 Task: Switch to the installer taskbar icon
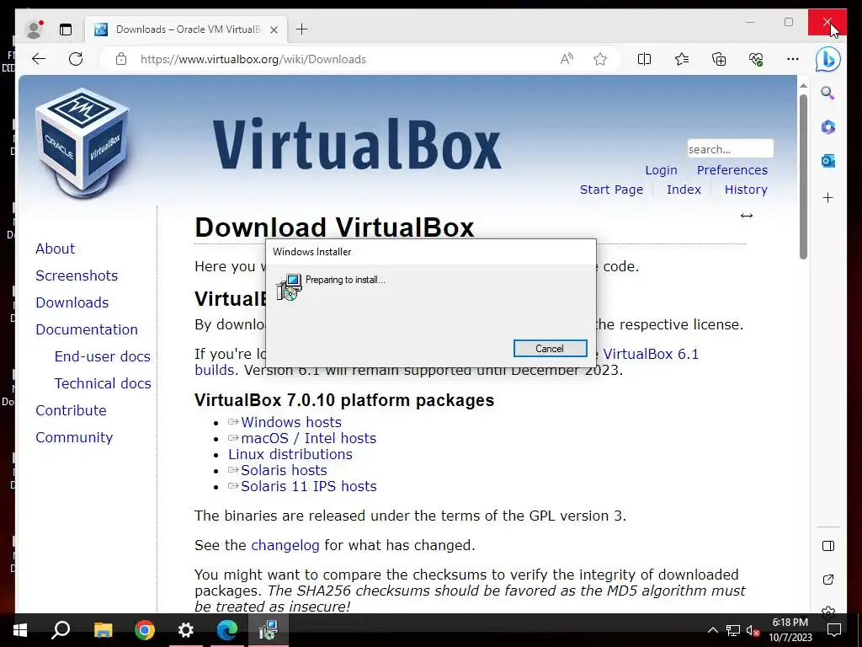click(x=269, y=630)
